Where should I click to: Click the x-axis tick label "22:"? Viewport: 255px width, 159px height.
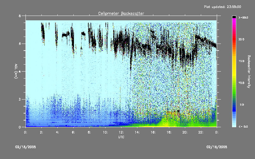(201, 132)
